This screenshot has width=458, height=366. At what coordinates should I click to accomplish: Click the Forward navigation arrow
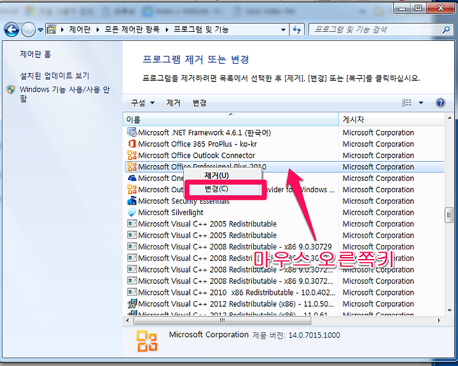[29, 29]
